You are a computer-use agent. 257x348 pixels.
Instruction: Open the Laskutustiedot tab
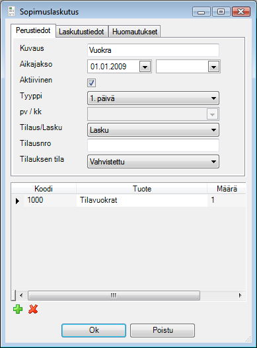pos(81,32)
